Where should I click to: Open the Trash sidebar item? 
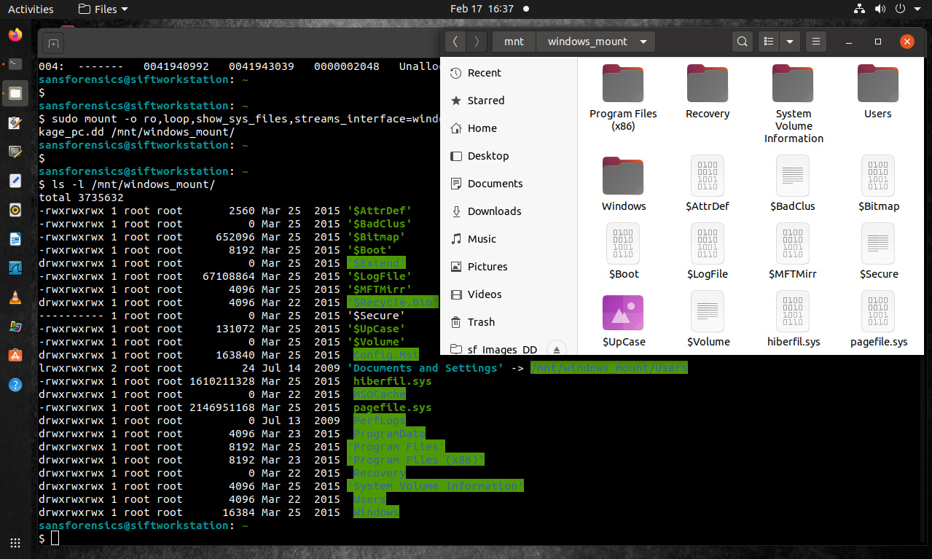coord(481,322)
